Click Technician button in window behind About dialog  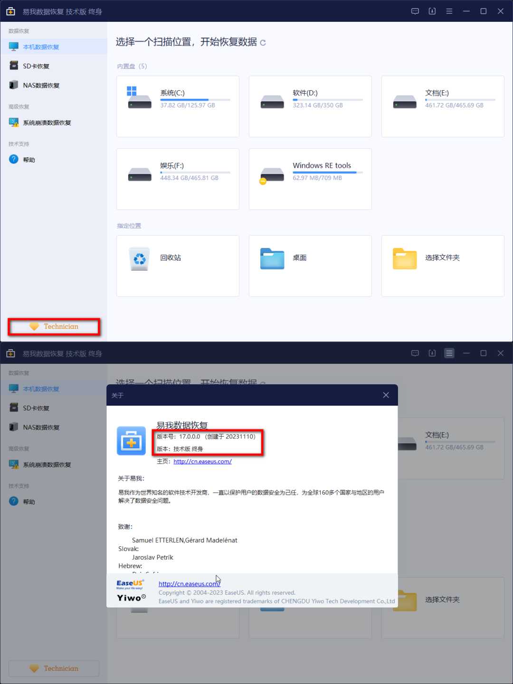click(x=54, y=668)
